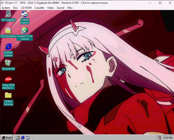Launch Outlook Express from Quick Launch
This screenshot has width=174, height=140.
pos(28,138)
